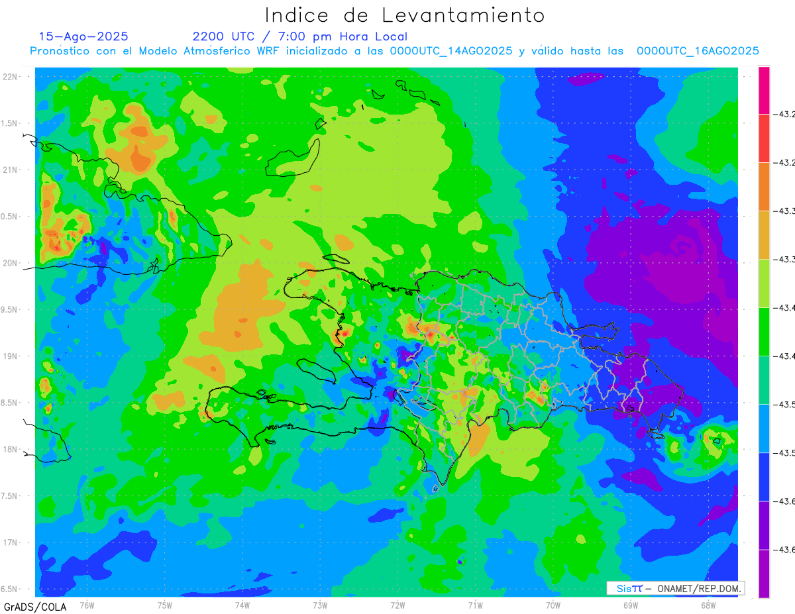The width and height of the screenshot is (795, 614).
Task: Click the "72W" longitude label
Action: [x=397, y=605]
